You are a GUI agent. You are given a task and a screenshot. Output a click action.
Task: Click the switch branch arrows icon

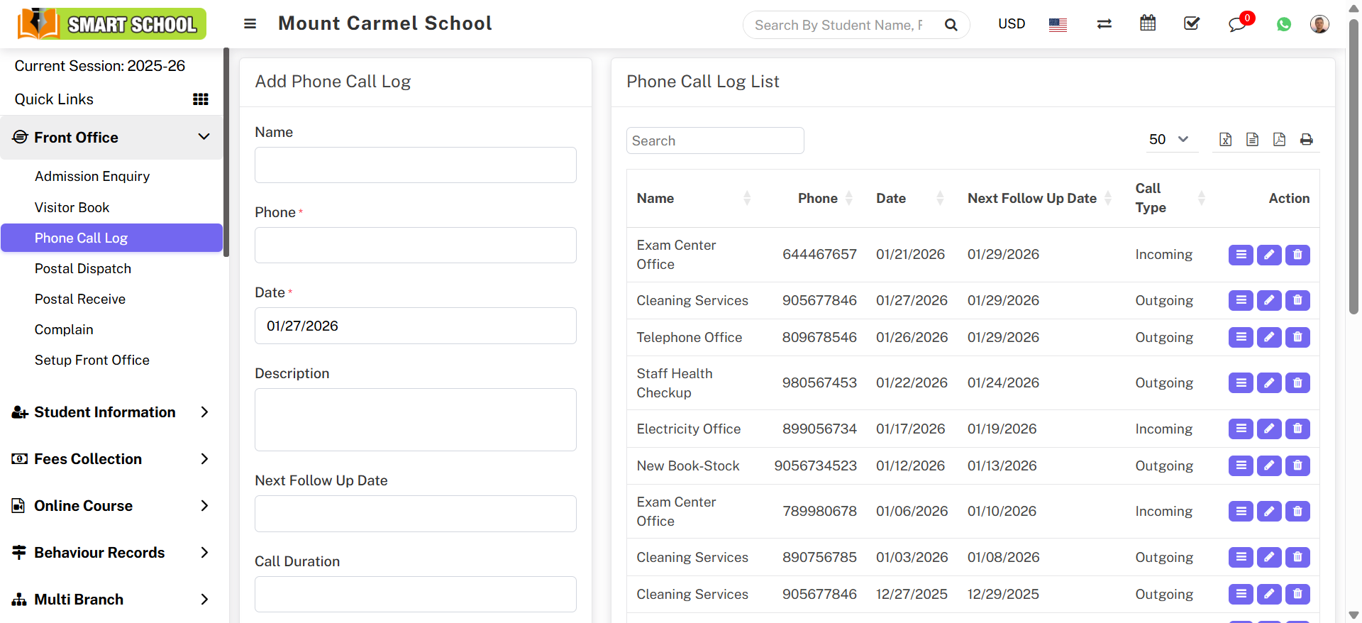click(1104, 24)
